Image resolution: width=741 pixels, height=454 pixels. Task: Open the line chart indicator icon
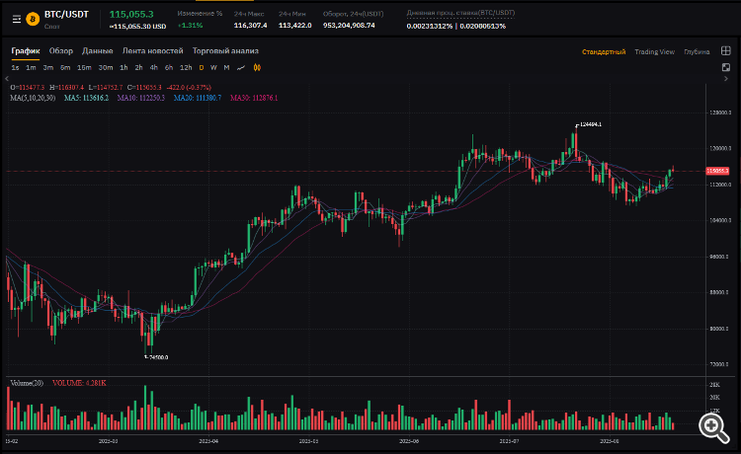tap(241, 68)
